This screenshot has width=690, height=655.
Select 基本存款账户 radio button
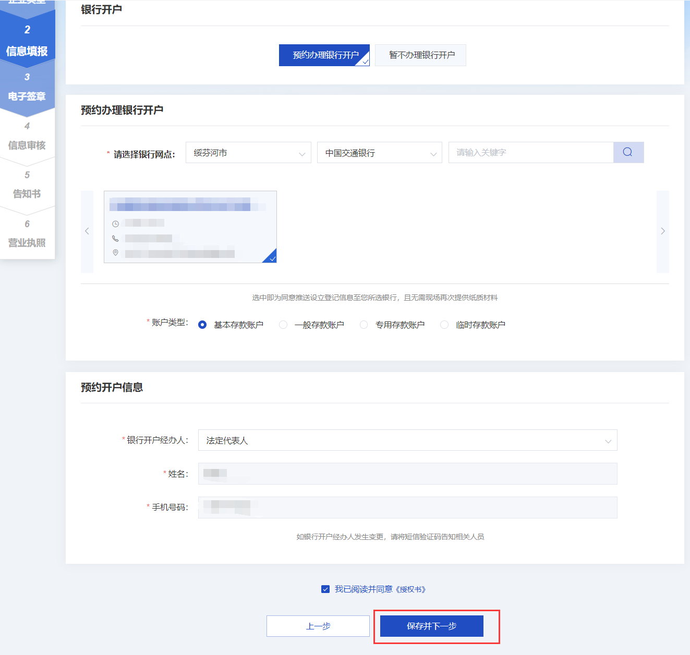[202, 325]
